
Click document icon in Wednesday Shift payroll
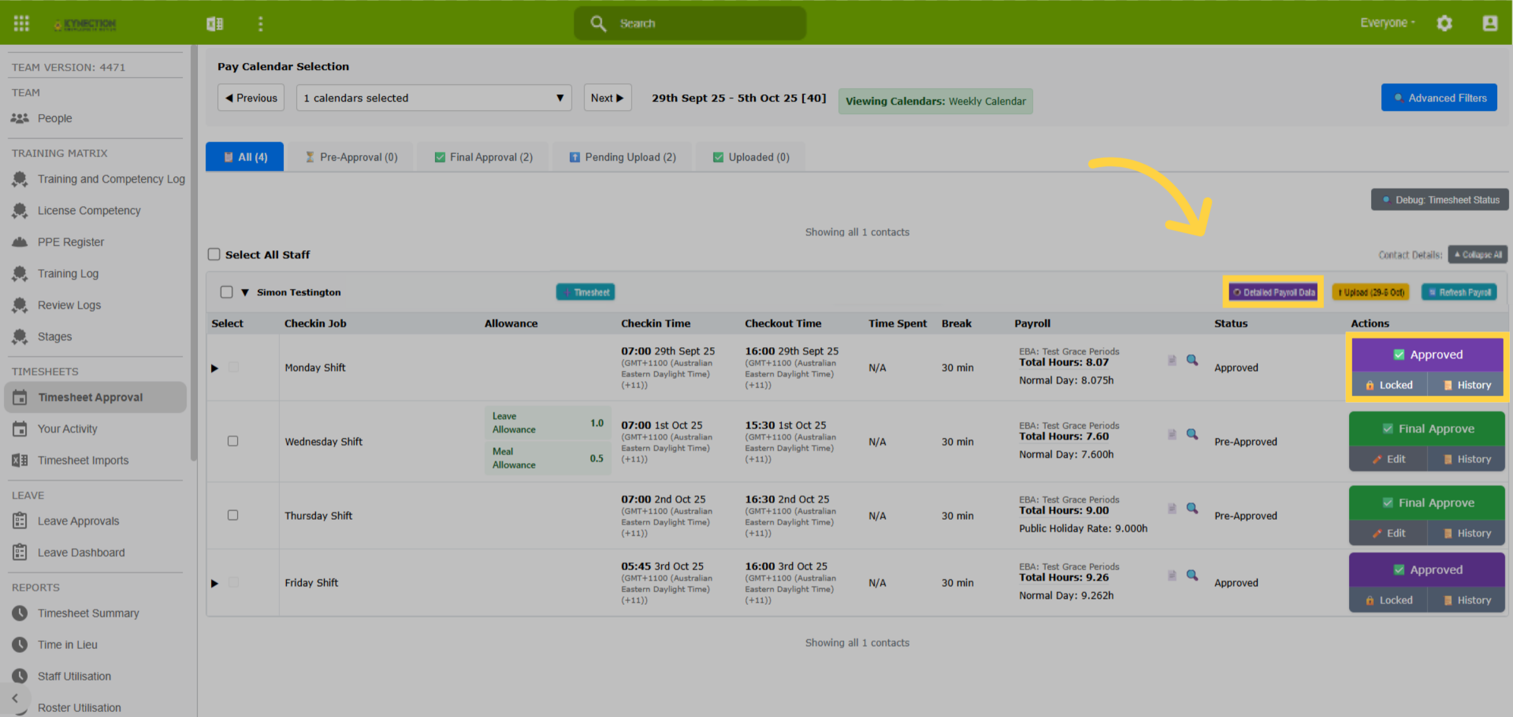point(1172,435)
